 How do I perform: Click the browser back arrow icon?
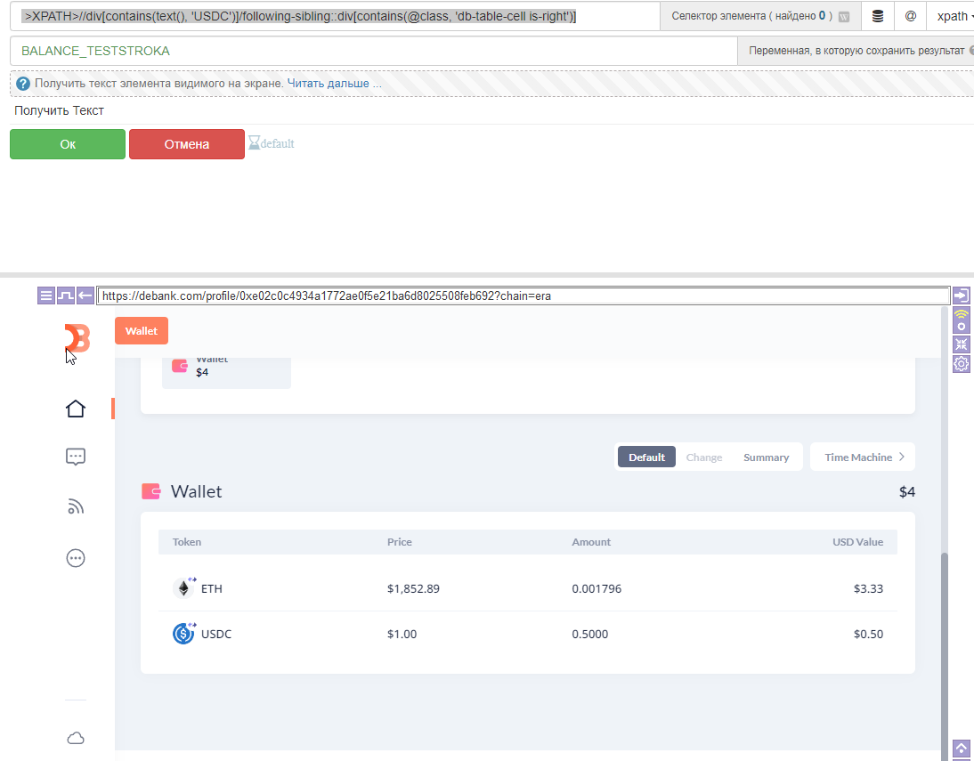[x=85, y=295]
